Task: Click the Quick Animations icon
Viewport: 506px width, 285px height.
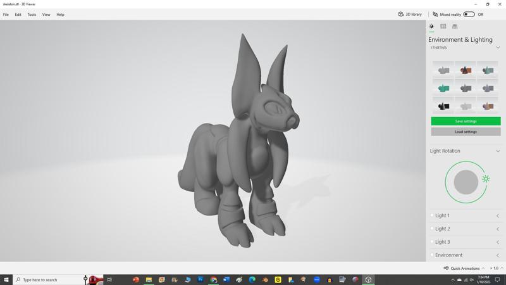Action: (x=446, y=268)
